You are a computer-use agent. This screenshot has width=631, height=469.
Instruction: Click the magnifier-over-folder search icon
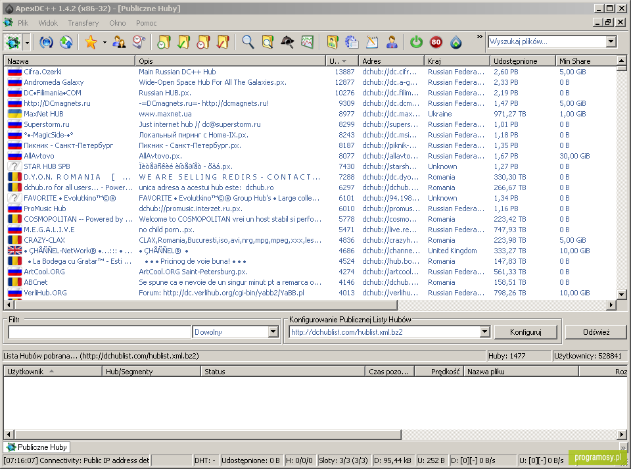pyautogui.click(x=268, y=42)
